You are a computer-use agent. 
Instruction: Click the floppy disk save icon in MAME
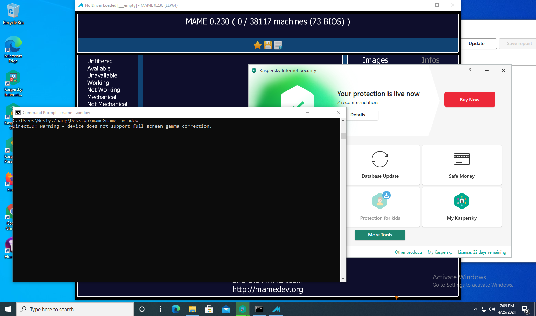tap(268, 45)
